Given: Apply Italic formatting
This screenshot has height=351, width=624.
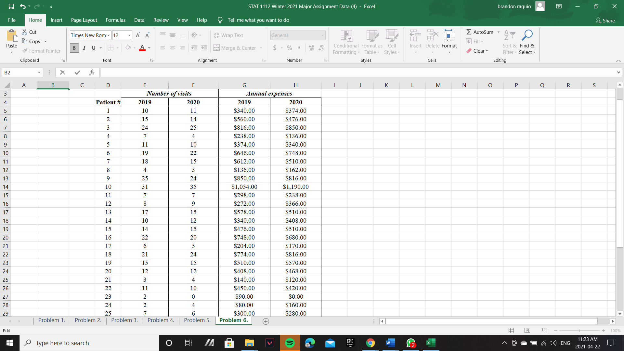Looking at the screenshot, I should click(x=84, y=48).
